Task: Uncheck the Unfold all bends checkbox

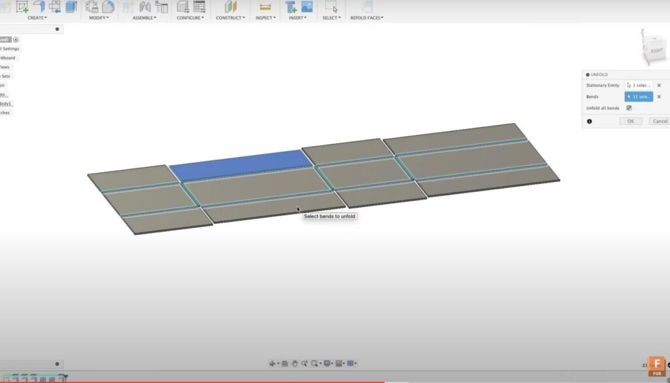Action: (629, 109)
